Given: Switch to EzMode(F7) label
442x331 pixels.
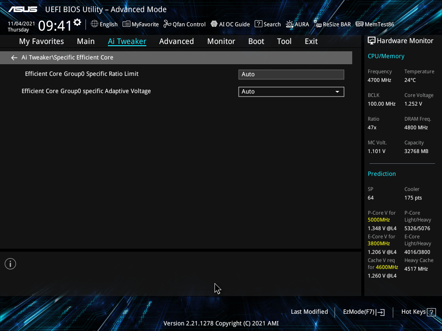Looking at the screenshot, I should tap(359, 312).
